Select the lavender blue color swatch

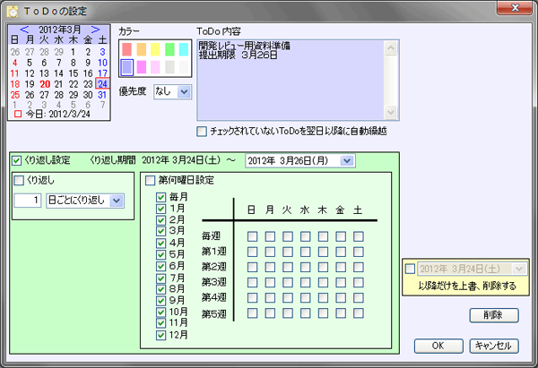point(127,67)
